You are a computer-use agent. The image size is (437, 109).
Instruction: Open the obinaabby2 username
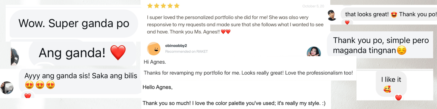[x=176, y=46]
